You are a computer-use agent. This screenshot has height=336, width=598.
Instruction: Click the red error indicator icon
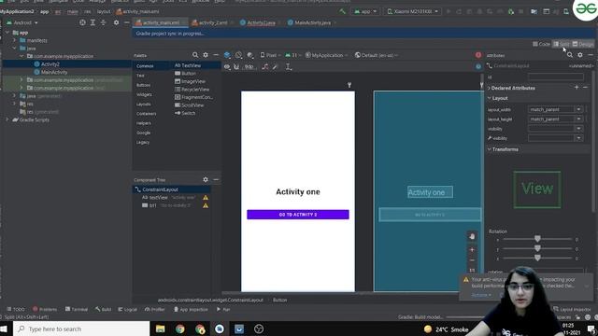click(478, 55)
